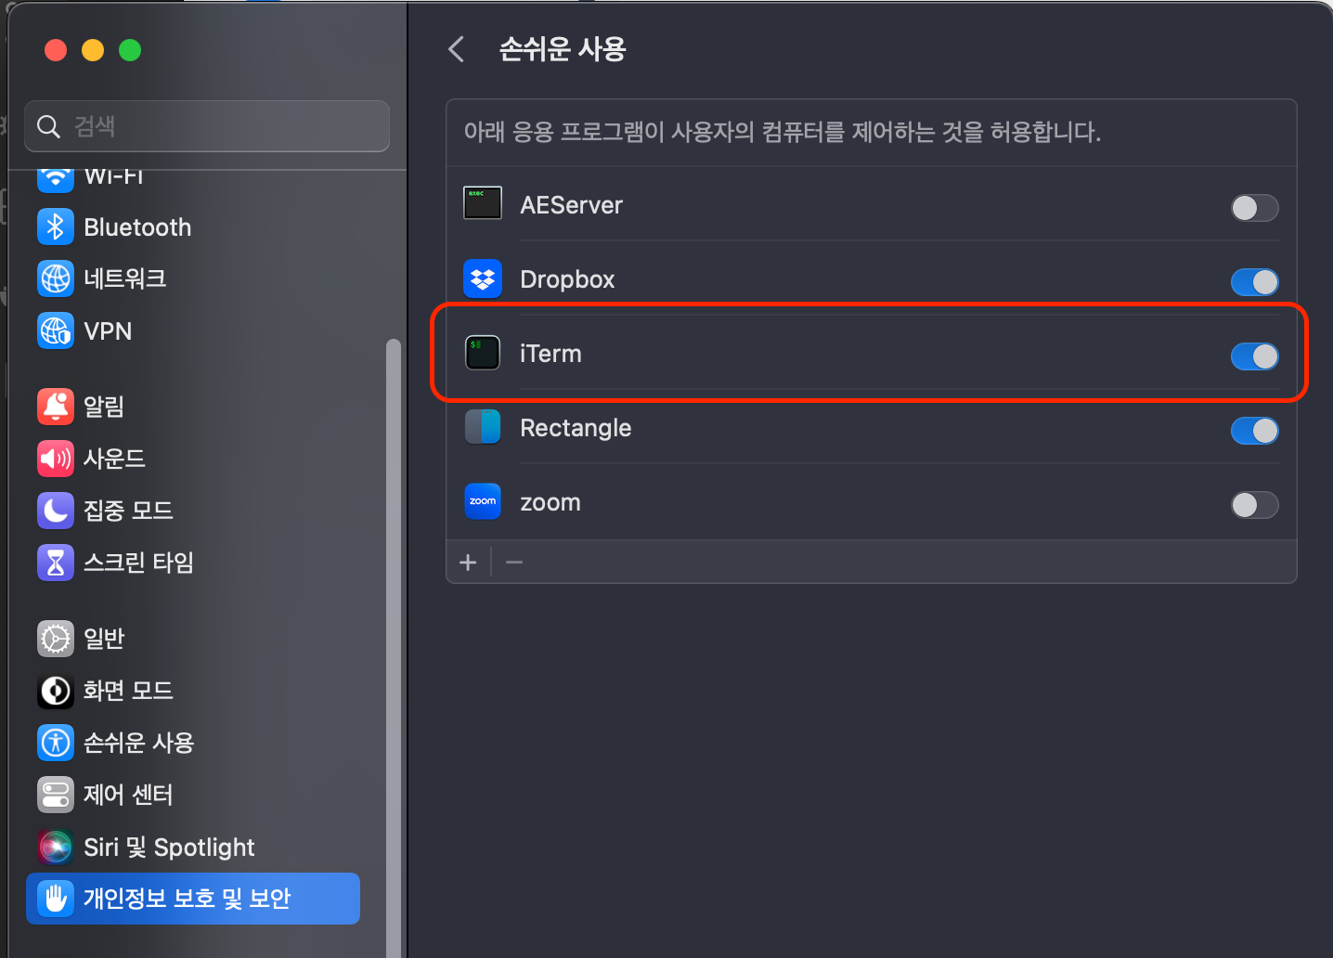Click the iTerm app icon

tap(483, 353)
